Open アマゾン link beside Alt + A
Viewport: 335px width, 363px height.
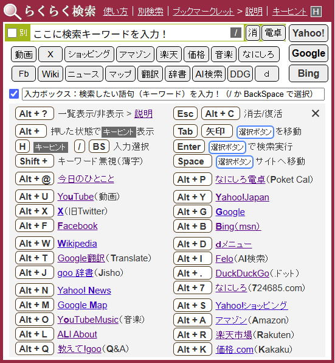pos(231,320)
